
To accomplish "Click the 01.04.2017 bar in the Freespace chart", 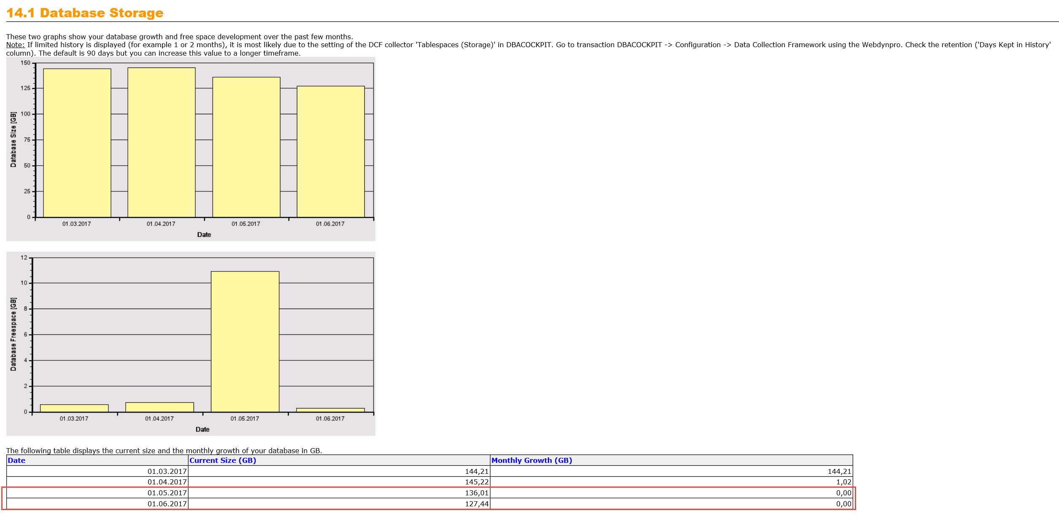I will [159, 407].
